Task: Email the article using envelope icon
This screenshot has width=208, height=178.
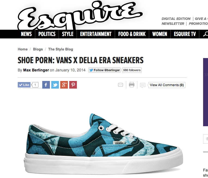Action: [x=120, y=85]
